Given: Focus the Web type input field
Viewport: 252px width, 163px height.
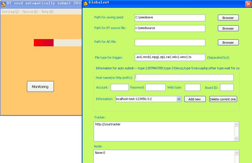Looking at the screenshot, I should (x=193, y=87).
